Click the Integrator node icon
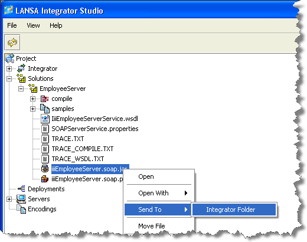Image resolution: width=307 pixels, height=242 pixels. tap(21, 68)
